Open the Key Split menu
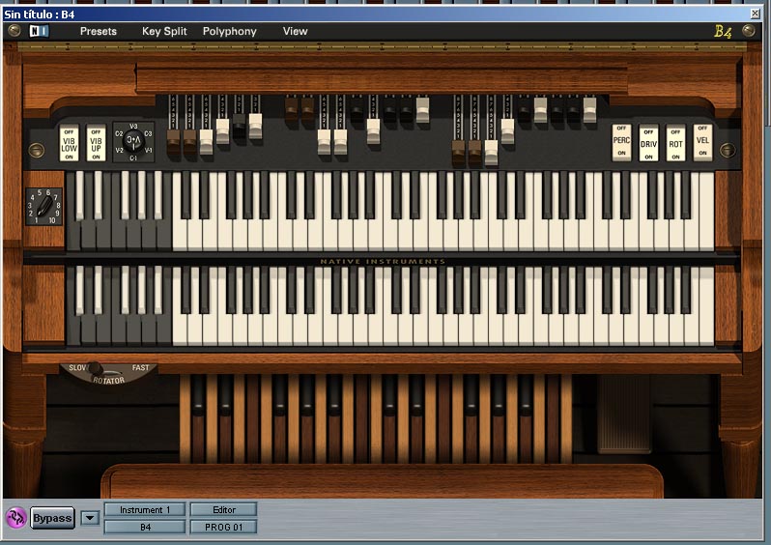Viewport: 771px width, 545px height. 164,31
